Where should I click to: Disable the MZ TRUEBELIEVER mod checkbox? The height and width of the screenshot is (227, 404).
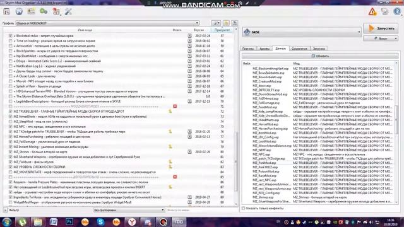coord(10,112)
